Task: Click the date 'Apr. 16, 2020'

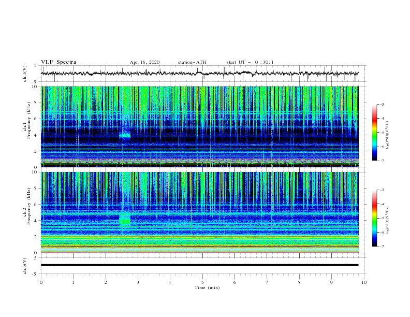Action: pos(144,62)
